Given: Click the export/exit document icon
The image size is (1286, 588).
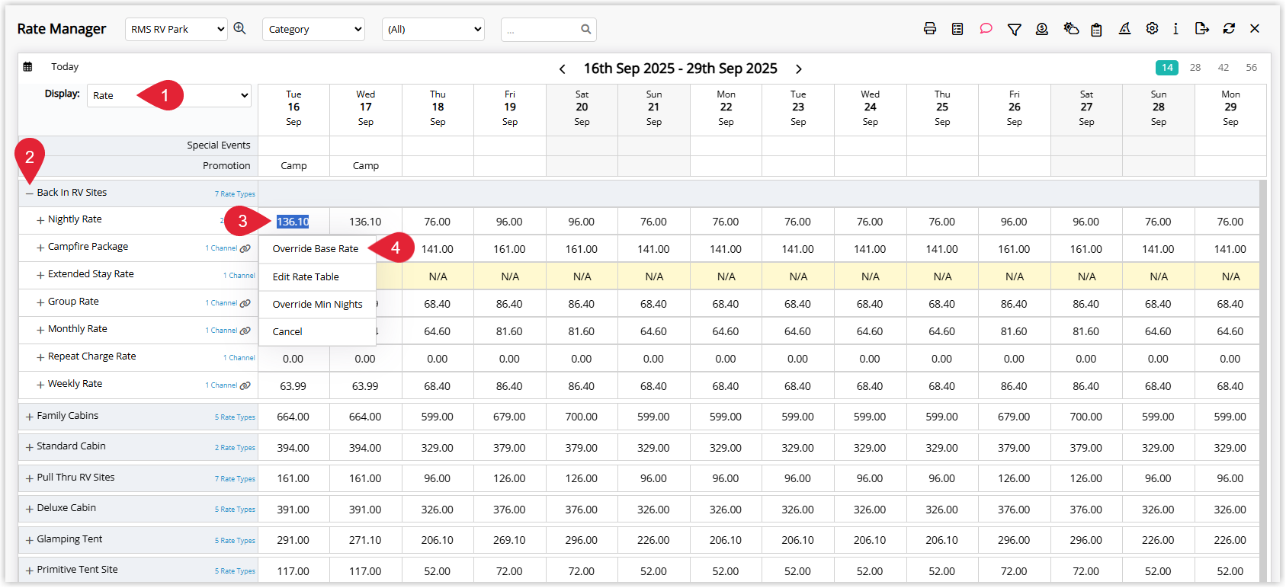Looking at the screenshot, I should tap(1202, 29).
